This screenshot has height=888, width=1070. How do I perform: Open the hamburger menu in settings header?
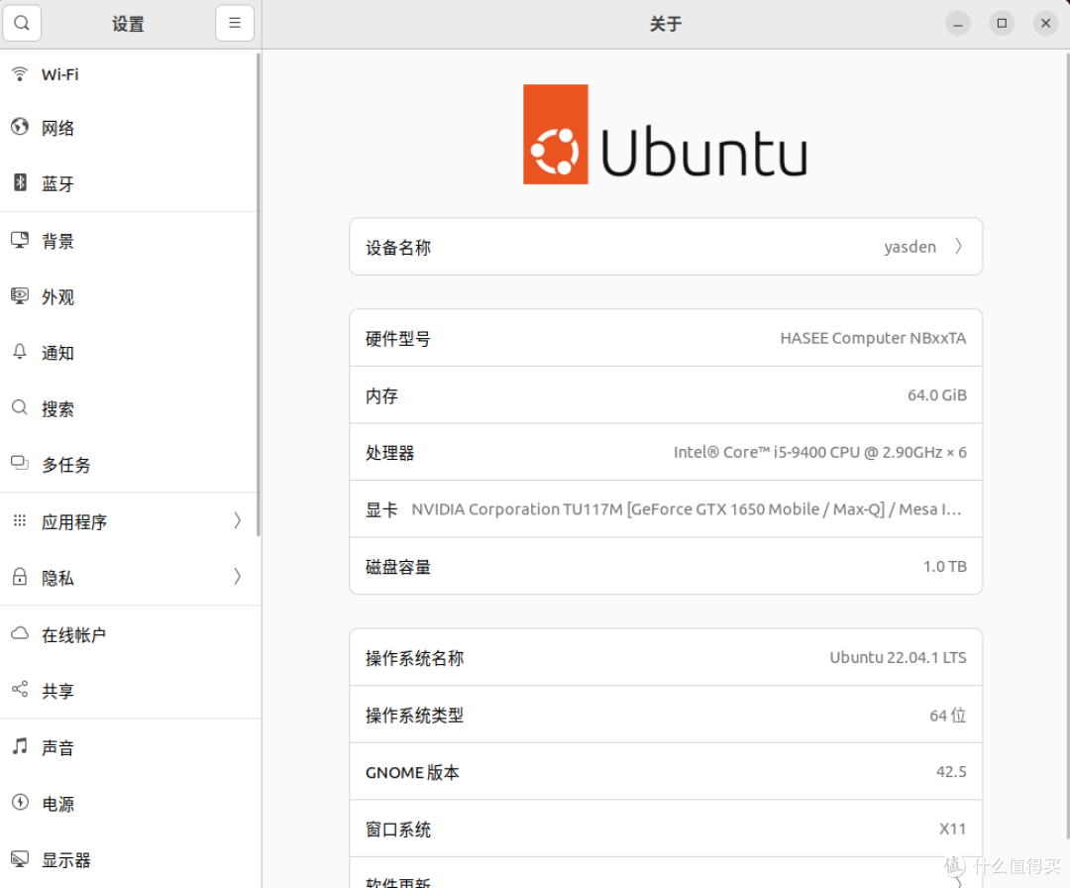[x=235, y=23]
